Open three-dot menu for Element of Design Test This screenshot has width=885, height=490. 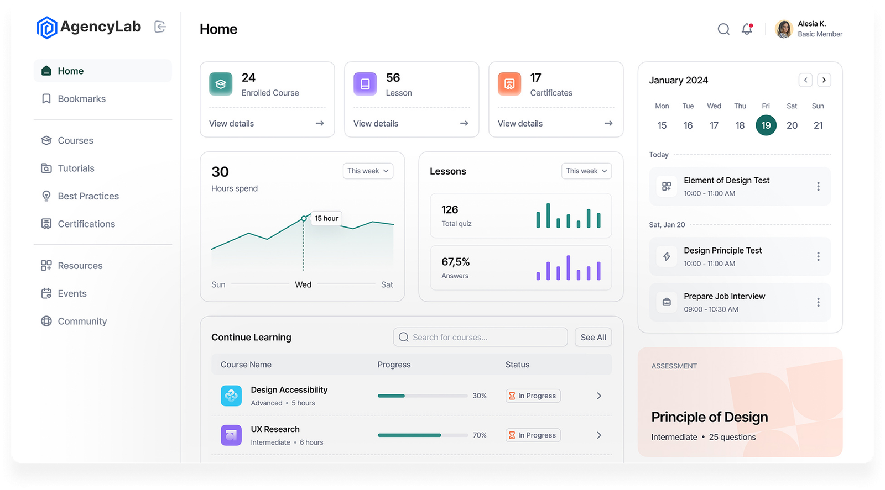coord(818,187)
